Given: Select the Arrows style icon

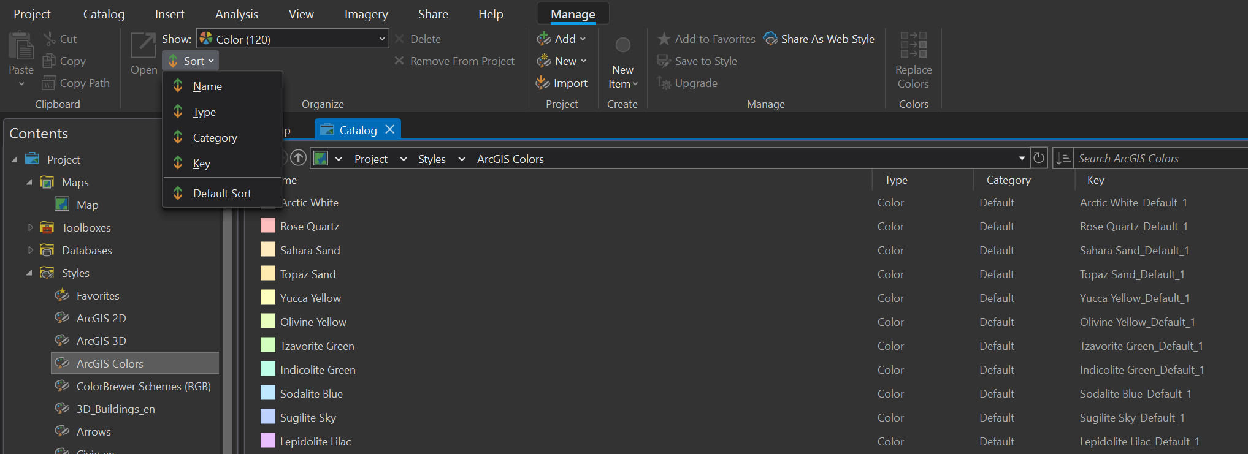Looking at the screenshot, I should click(62, 431).
